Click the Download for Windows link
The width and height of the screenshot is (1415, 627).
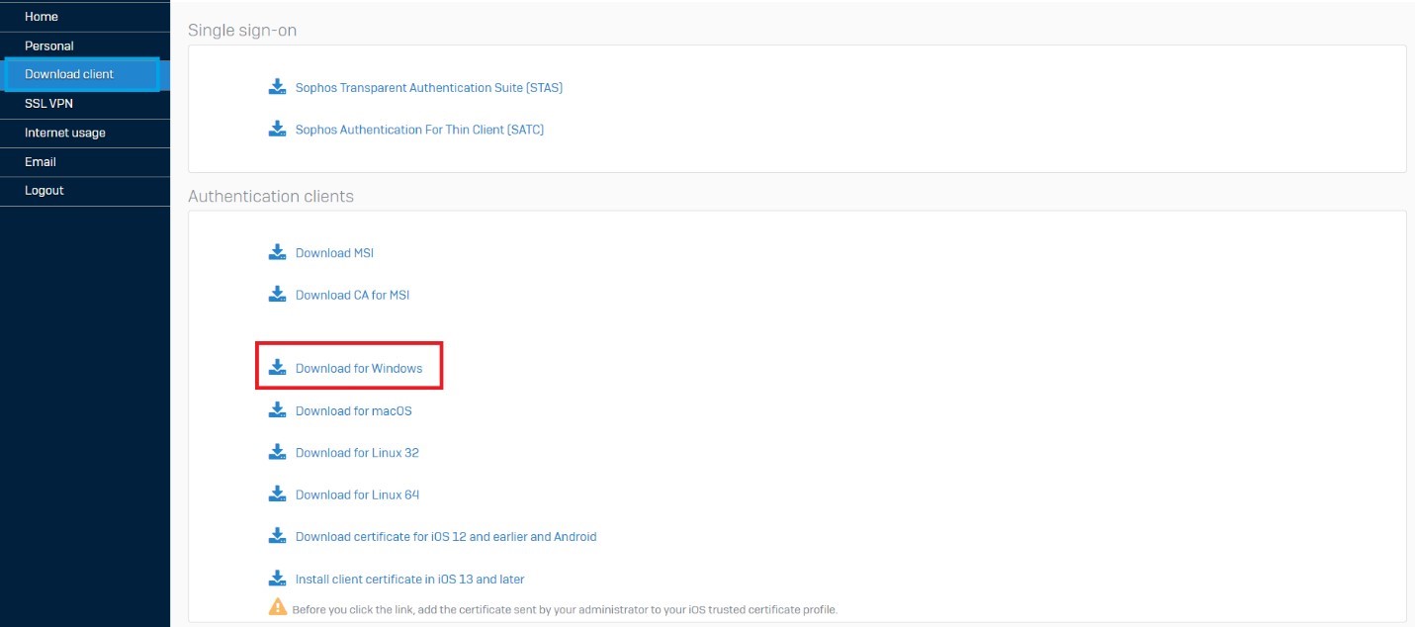coord(359,369)
